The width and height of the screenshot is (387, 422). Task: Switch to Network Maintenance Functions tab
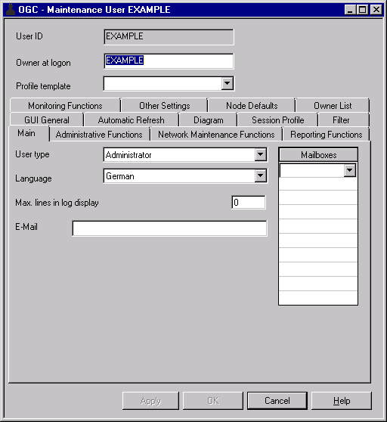pyautogui.click(x=216, y=135)
